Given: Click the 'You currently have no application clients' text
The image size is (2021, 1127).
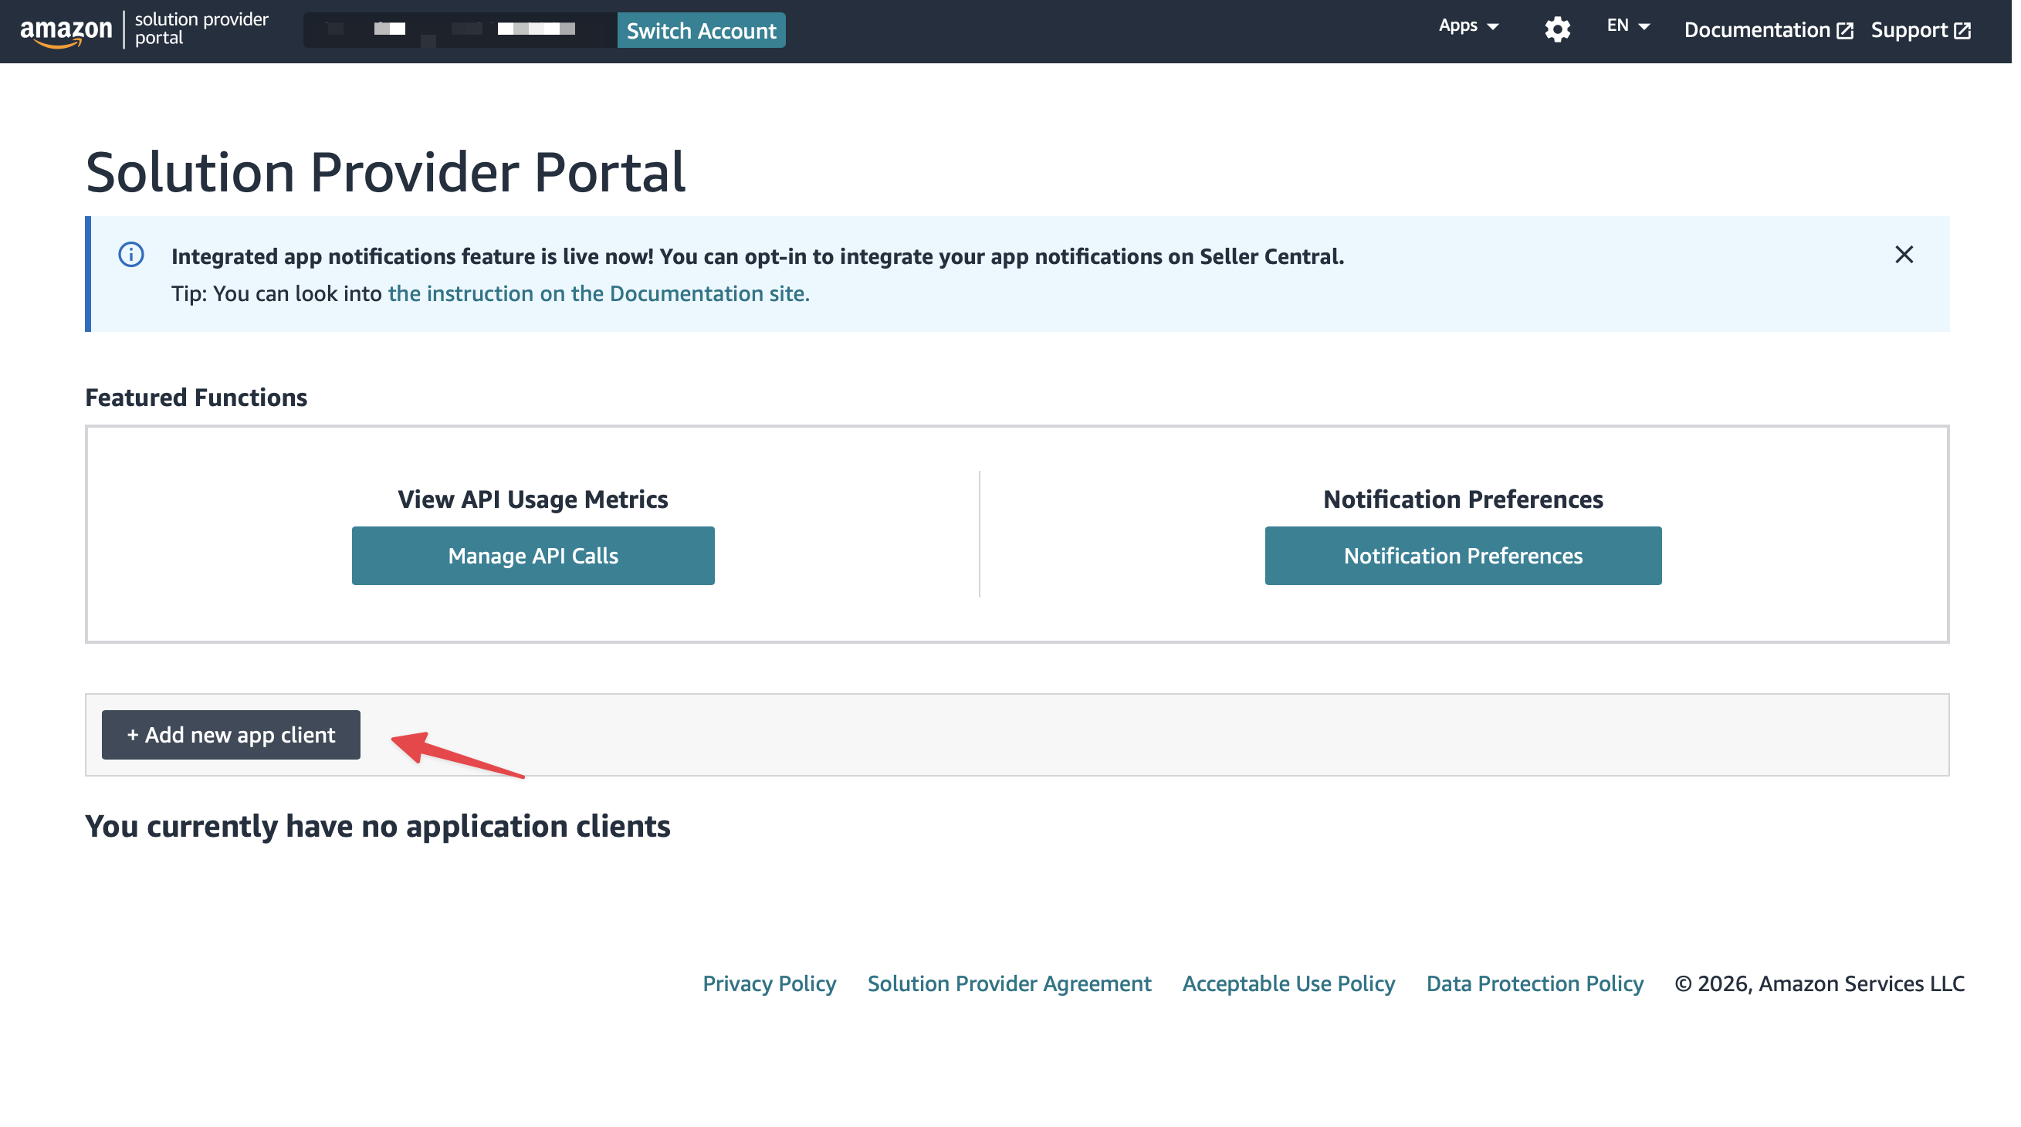Looking at the screenshot, I should 377,827.
